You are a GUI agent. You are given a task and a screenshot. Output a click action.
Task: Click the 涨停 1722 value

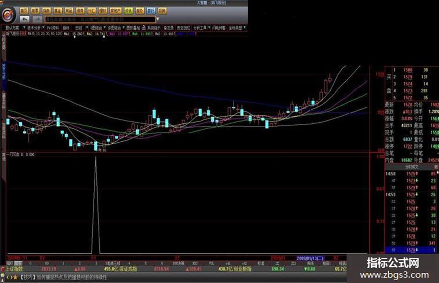tap(408, 146)
